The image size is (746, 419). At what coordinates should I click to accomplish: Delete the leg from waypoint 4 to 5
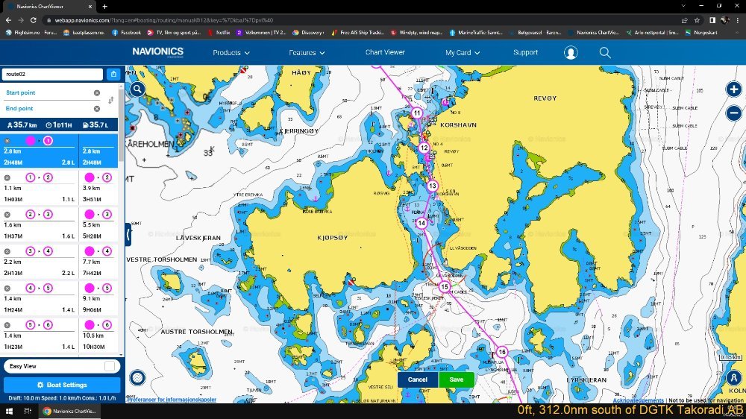point(7,289)
